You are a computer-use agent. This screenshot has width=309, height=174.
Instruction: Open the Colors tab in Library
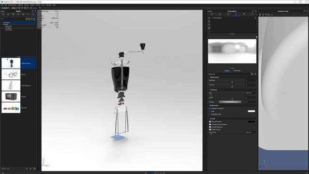pos(8,14)
